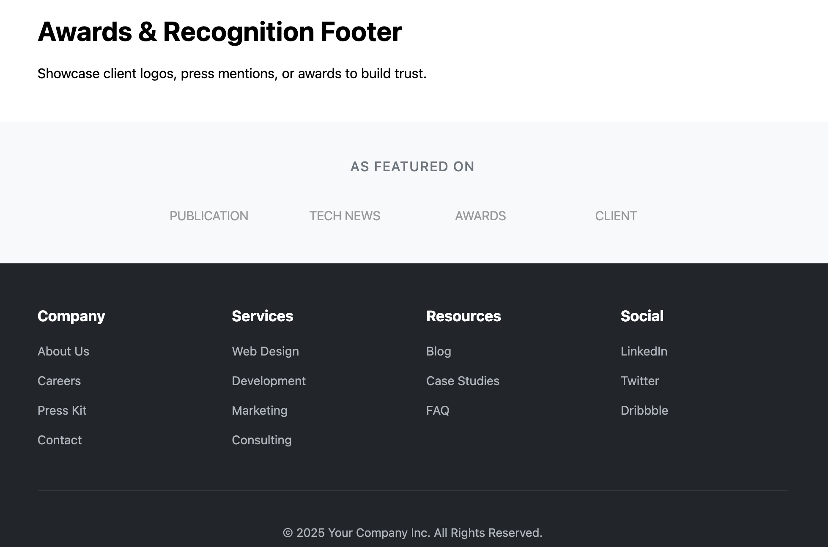Click the CLIENT logo placeholder

coord(616,216)
